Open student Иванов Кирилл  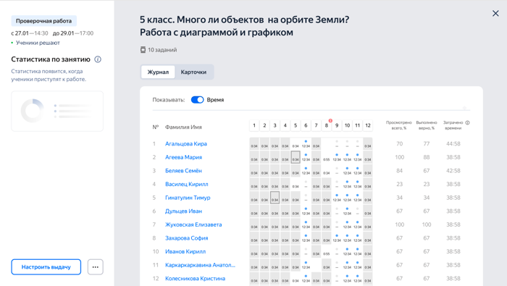click(185, 252)
